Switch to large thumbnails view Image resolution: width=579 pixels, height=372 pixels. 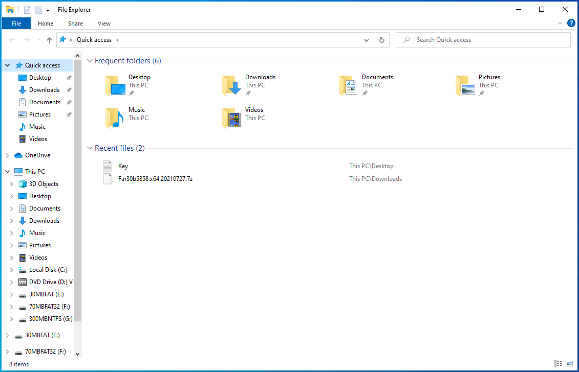coord(570,364)
